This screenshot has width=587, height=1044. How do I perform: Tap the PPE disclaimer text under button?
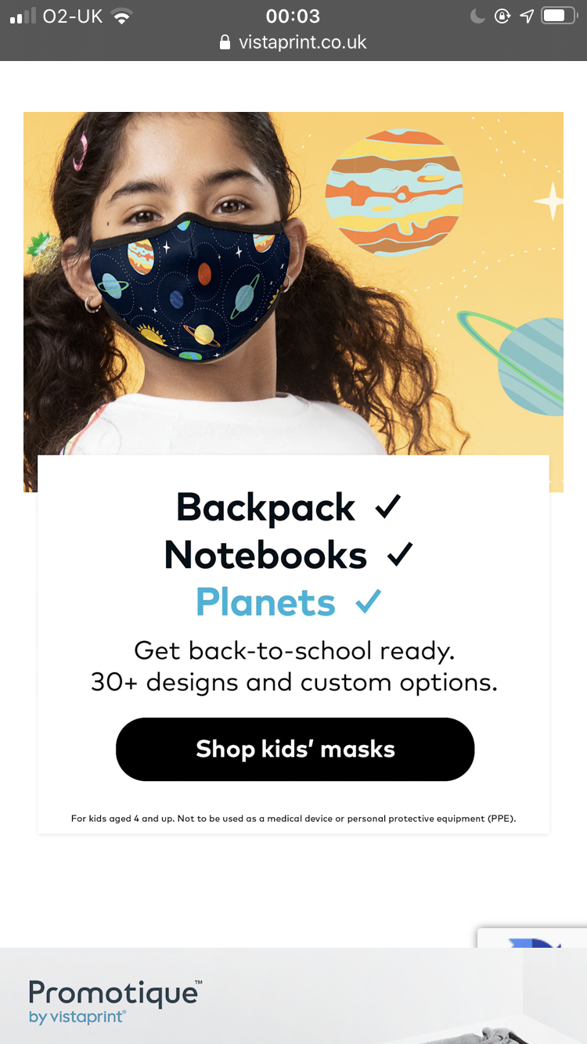(x=293, y=819)
